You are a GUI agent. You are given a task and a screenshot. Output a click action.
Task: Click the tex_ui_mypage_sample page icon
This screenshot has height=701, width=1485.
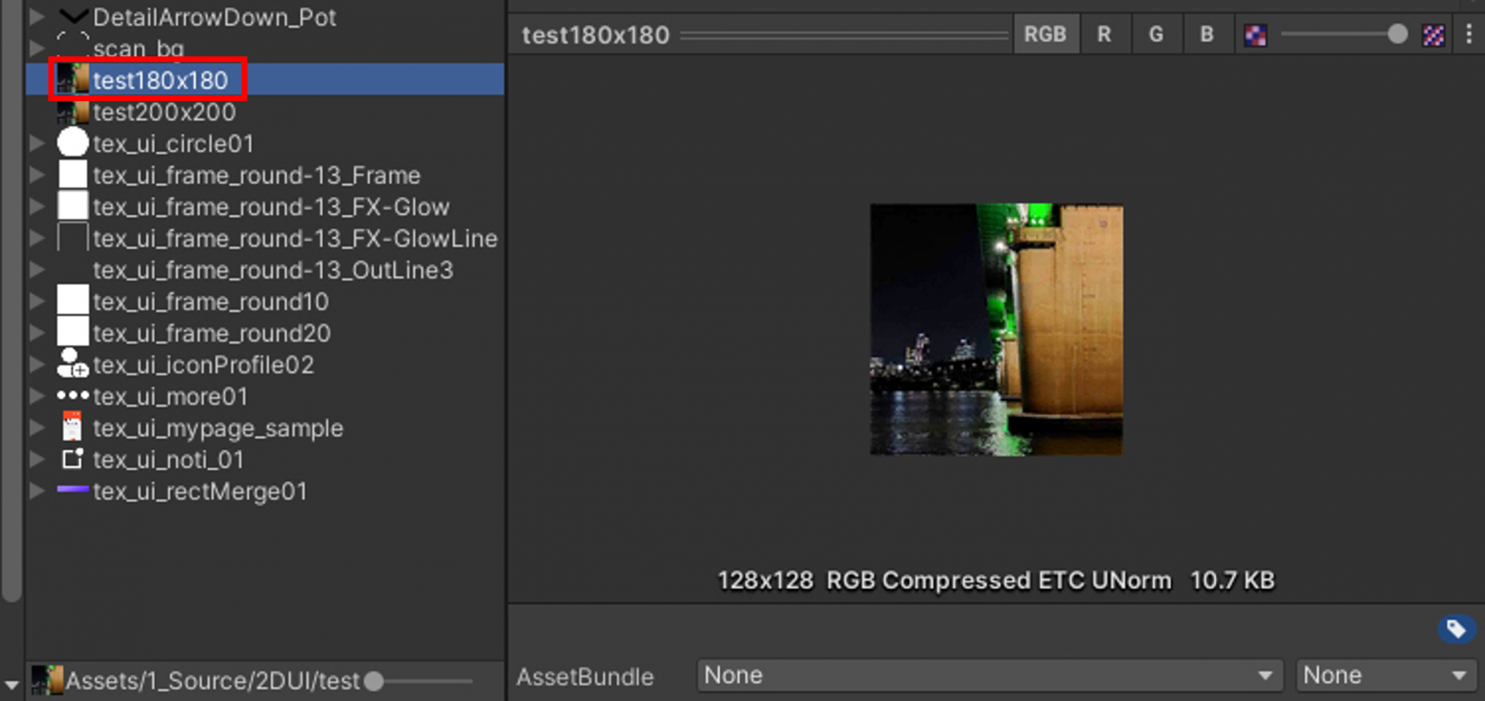click(72, 427)
